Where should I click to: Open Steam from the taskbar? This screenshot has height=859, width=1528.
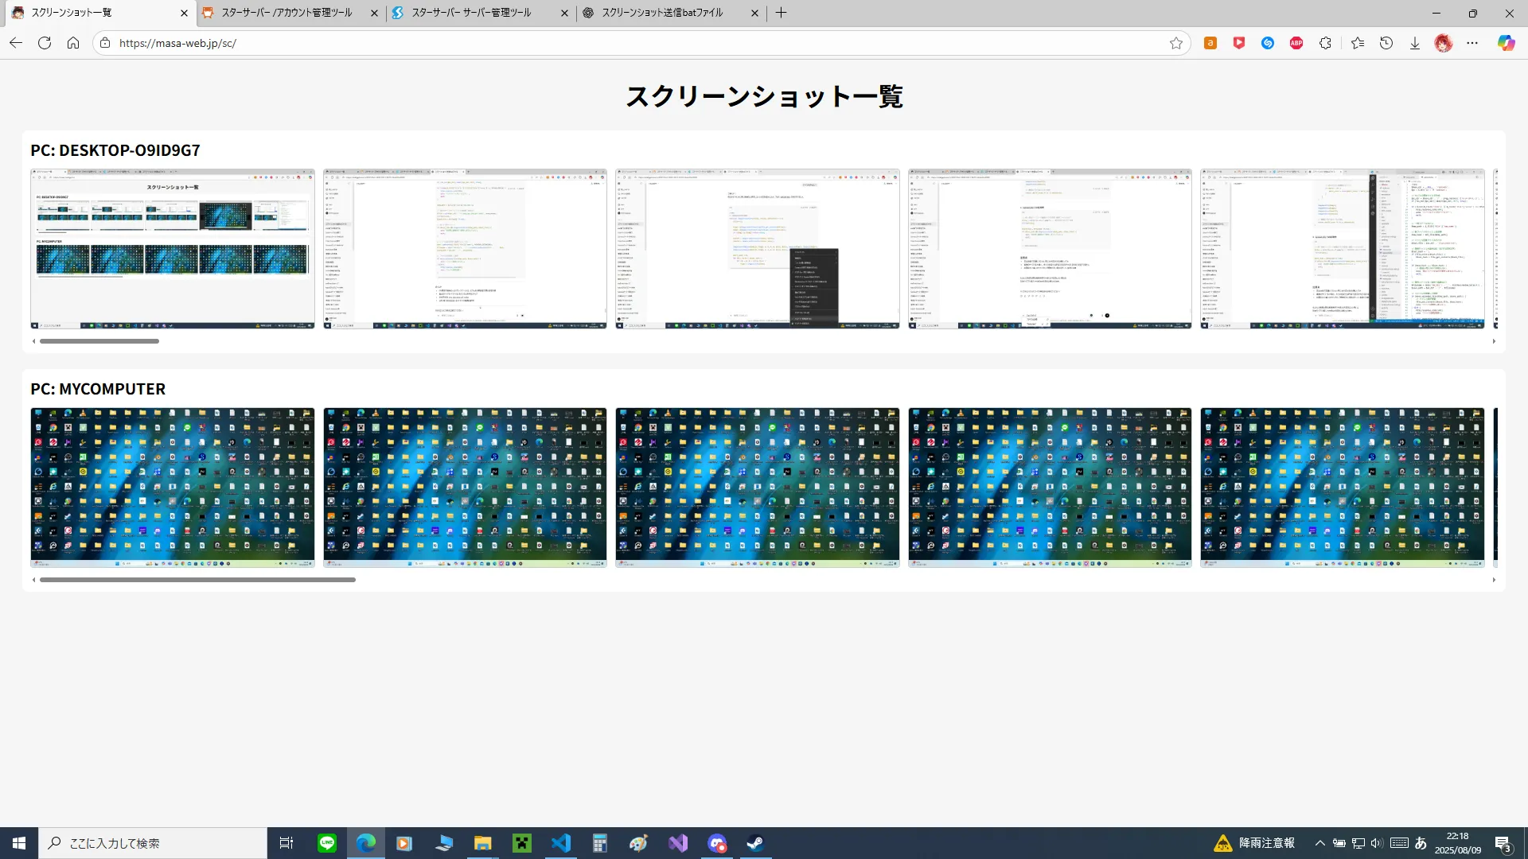[x=755, y=843]
